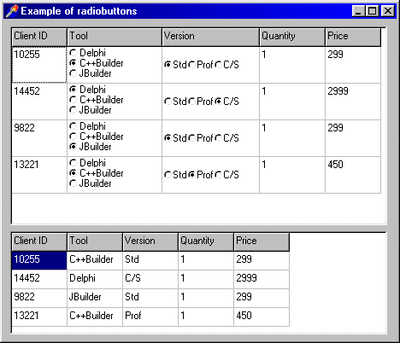Click Version column header in lower grid
Image resolution: width=400 pixels, height=343 pixels.
150,241
